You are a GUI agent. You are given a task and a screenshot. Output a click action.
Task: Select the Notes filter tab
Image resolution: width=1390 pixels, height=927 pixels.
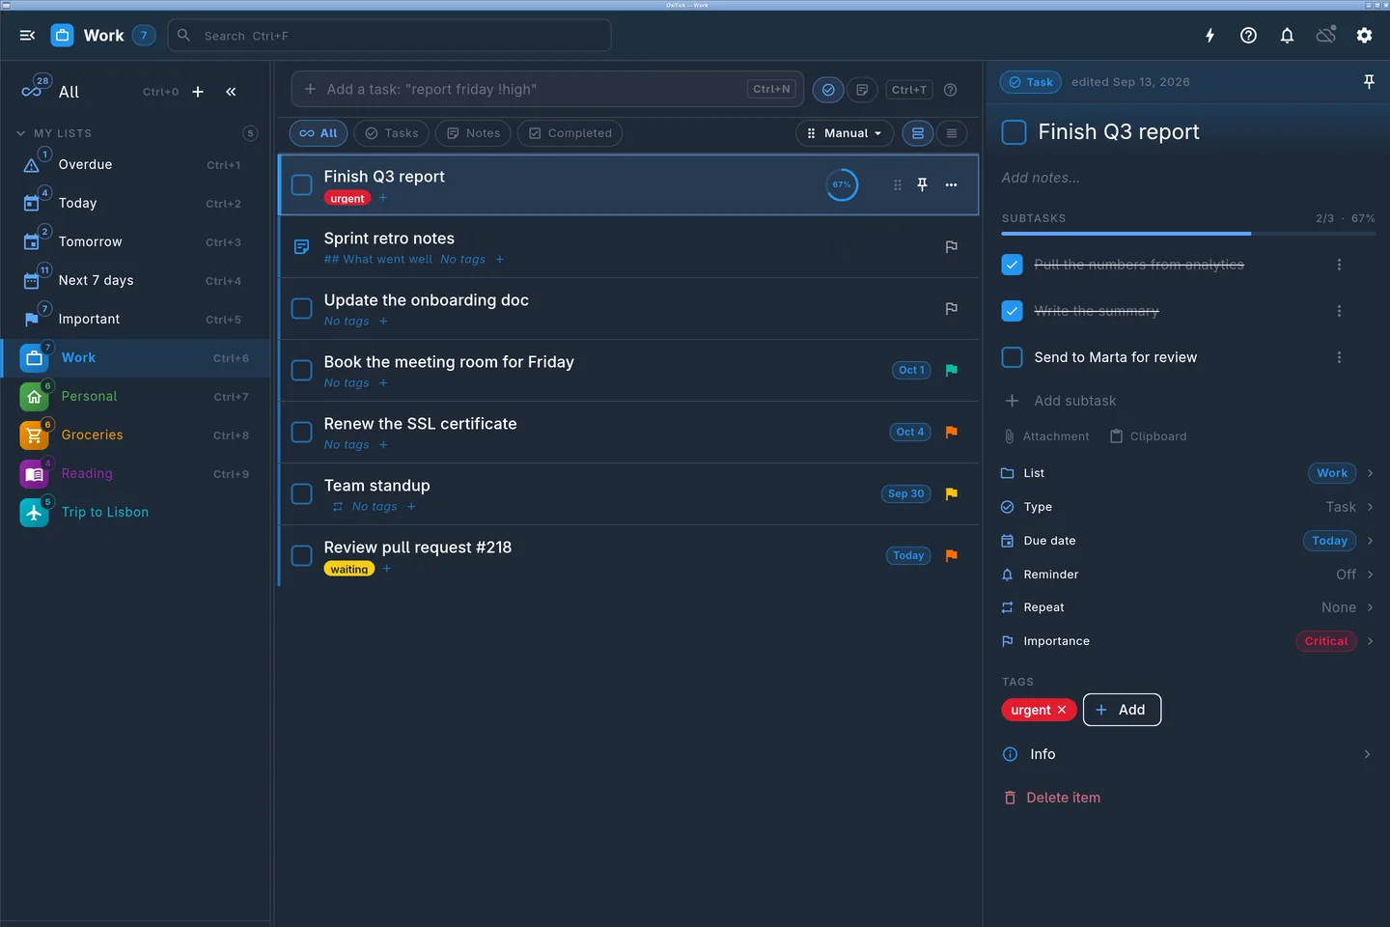pos(473,133)
